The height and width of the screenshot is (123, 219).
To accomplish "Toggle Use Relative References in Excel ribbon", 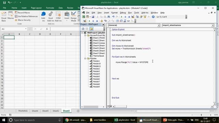I will [26, 16].
